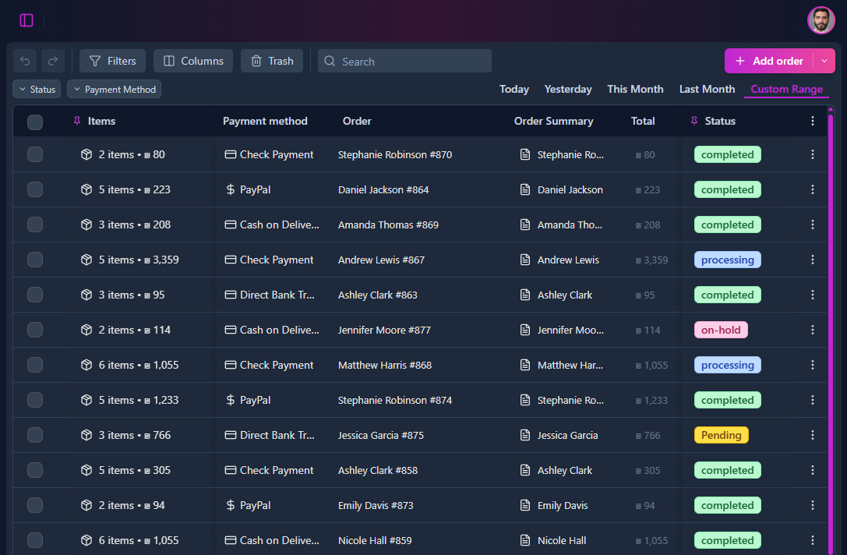
Task: Select all orders with the header checkbox
Action: pos(34,121)
